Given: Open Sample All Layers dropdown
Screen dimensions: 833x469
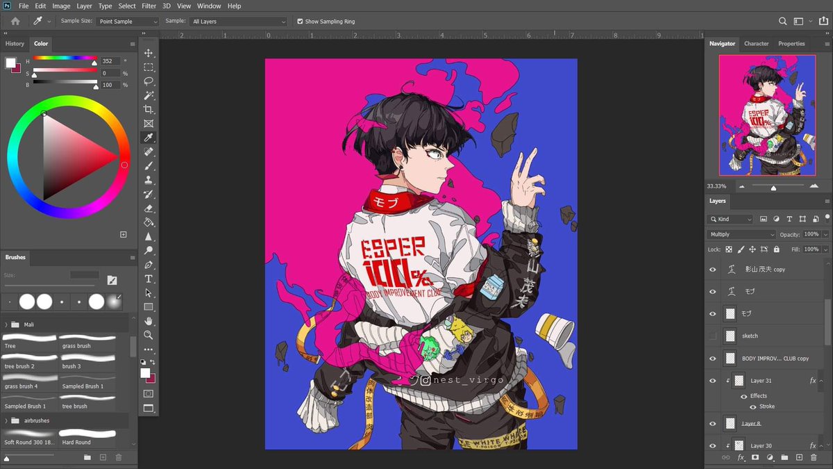Looking at the screenshot, I should tap(238, 22).
